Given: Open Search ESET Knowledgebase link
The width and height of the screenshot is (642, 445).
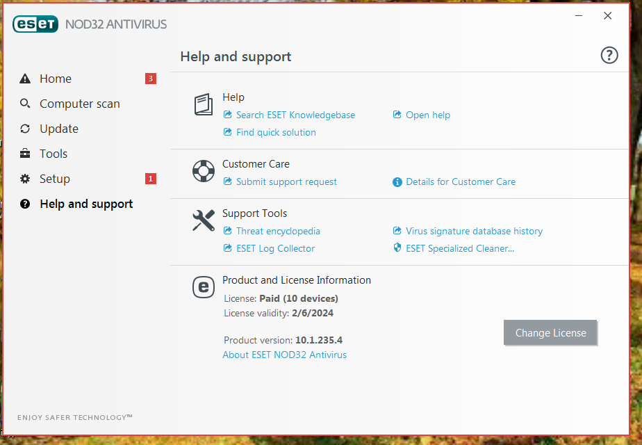Looking at the screenshot, I should (x=295, y=115).
